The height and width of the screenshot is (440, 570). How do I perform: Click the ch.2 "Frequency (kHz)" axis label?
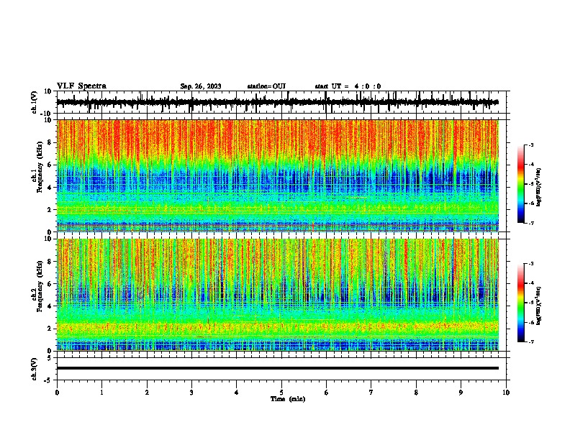(x=40, y=286)
